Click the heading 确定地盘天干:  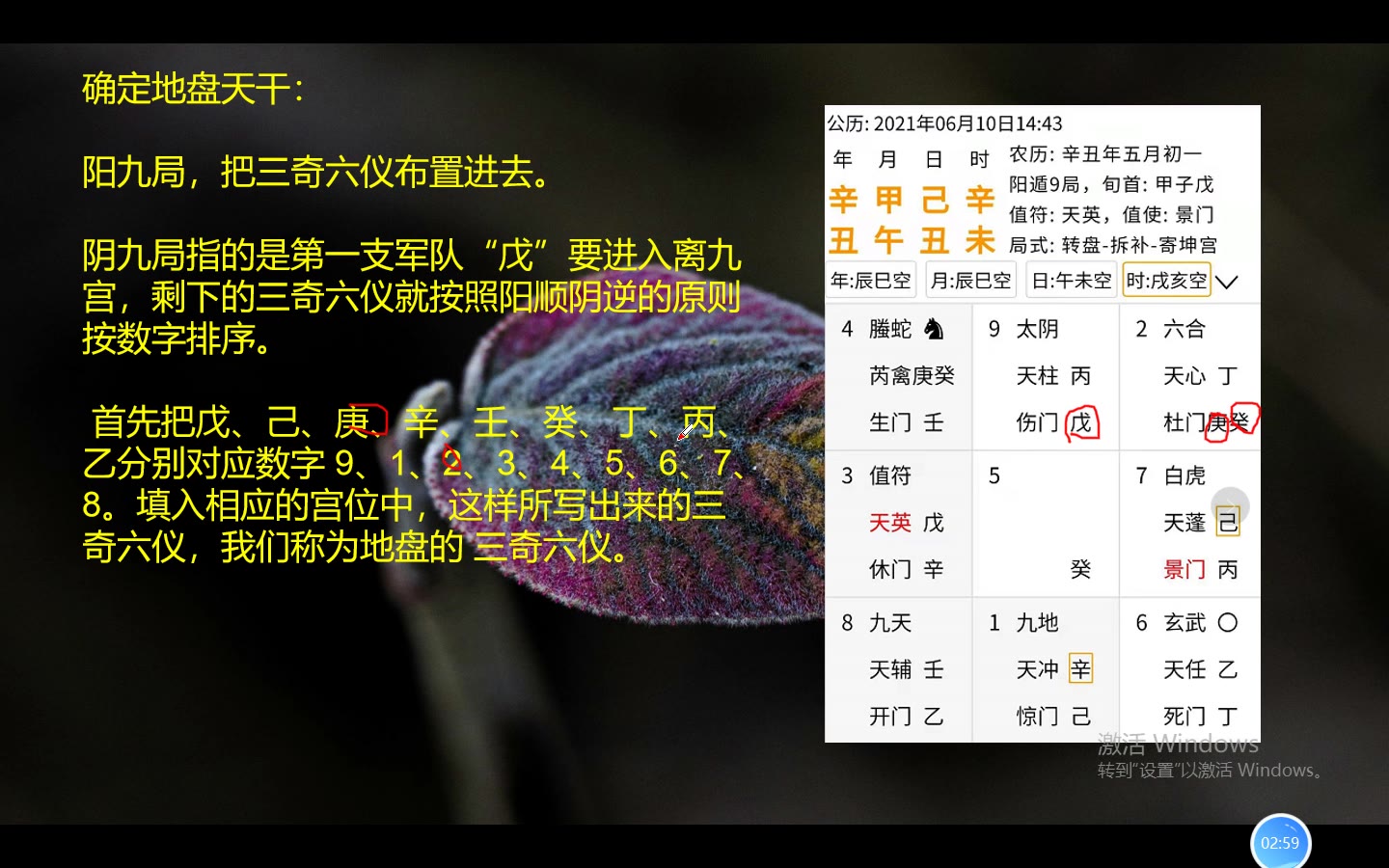click(x=193, y=89)
